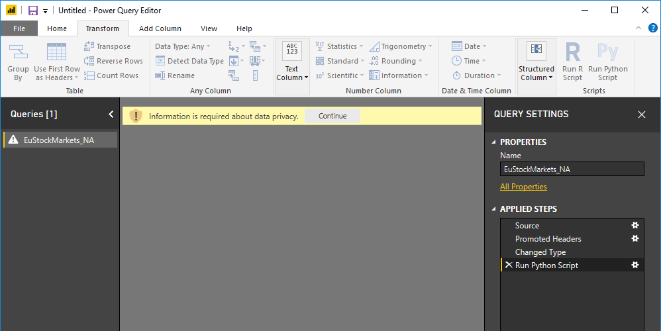The width and height of the screenshot is (661, 331).
Task: Click the Standard operations icon
Action: pos(320,61)
